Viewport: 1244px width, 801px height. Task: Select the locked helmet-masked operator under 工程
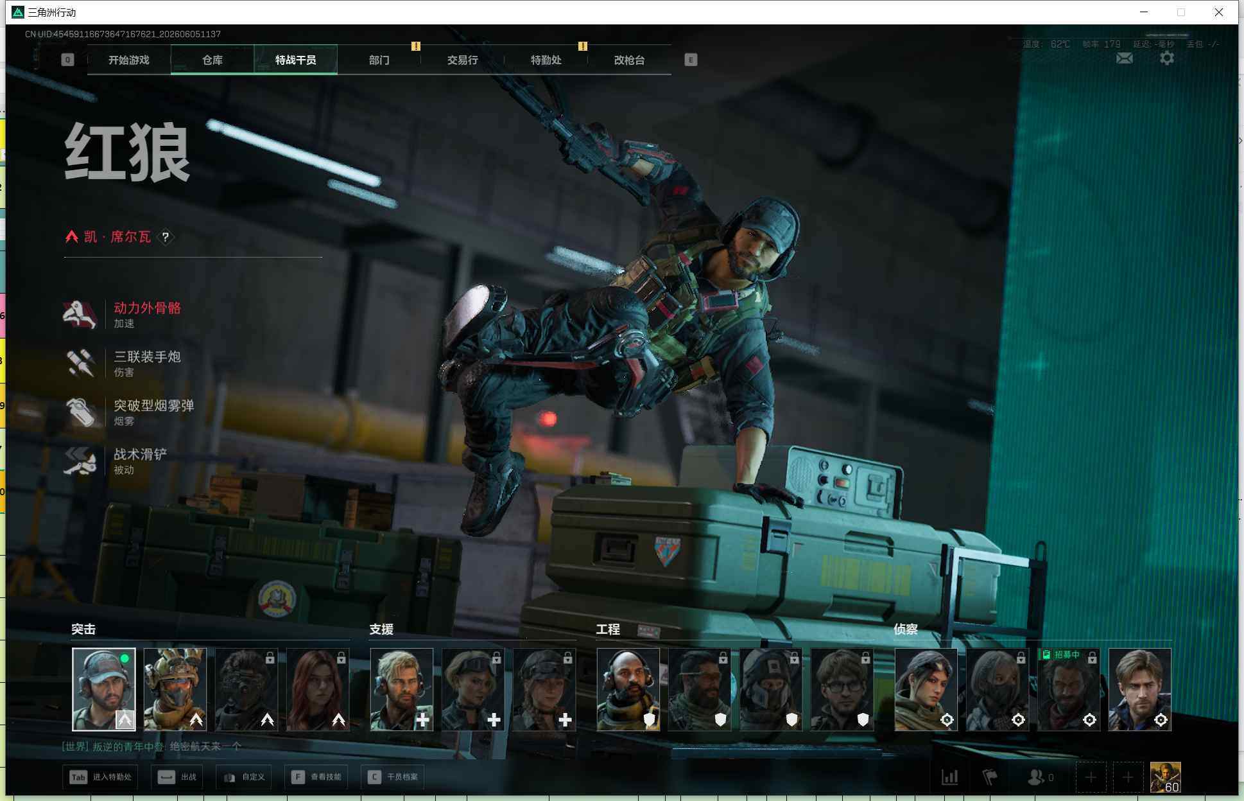coord(771,689)
